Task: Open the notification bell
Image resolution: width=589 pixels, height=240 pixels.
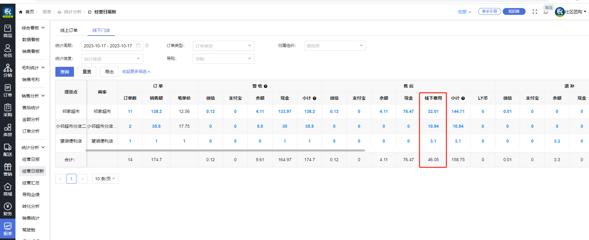Action: [x=546, y=12]
